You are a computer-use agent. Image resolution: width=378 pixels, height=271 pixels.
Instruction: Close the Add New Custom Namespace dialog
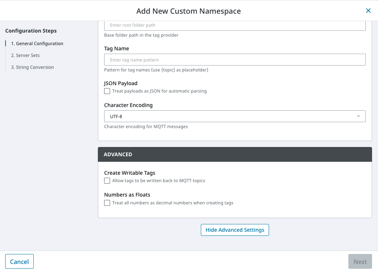click(x=368, y=11)
